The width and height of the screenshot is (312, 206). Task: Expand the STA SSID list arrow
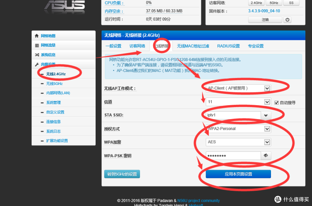266,115
